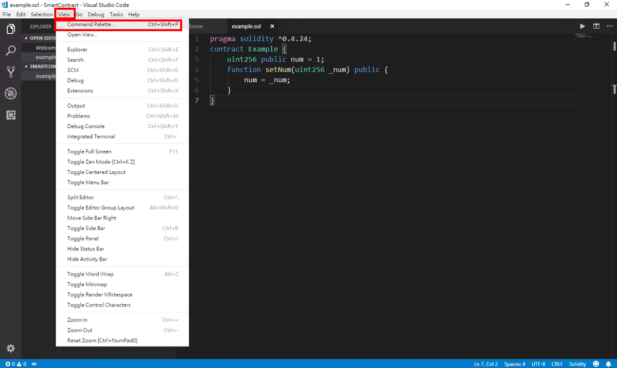The height and width of the screenshot is (368, 617).
Task: Open the Search magnifier icon in activity bar
Action: tap(10, 51)
